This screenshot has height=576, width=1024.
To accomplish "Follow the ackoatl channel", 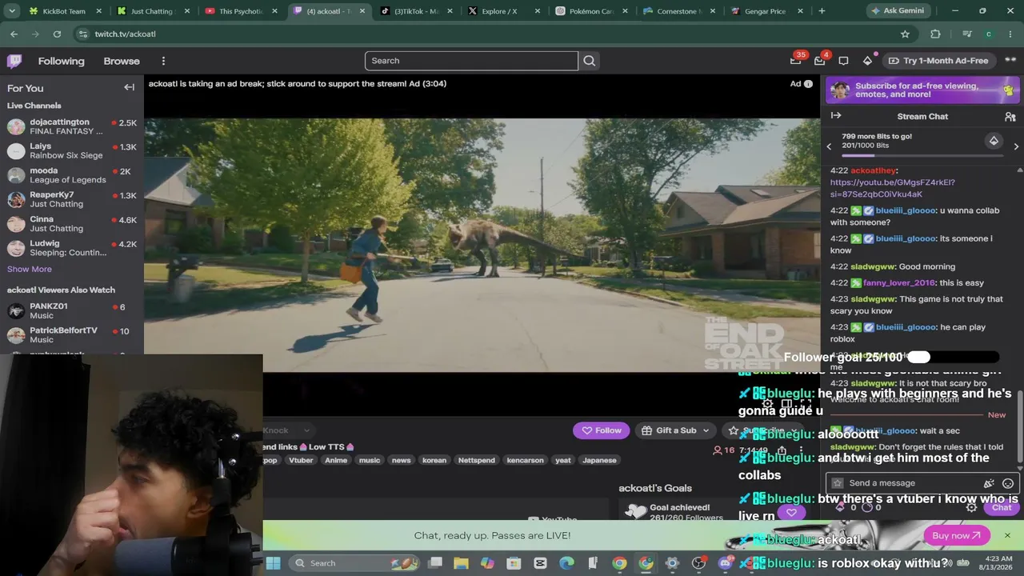I will click(601, 430).
